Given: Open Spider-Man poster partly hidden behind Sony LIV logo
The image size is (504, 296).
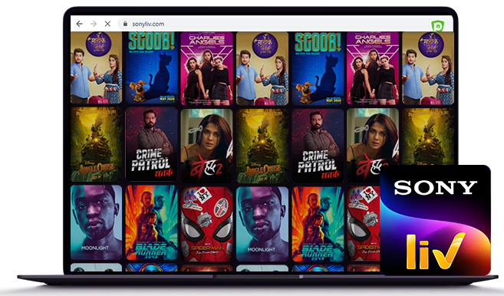Looking at the screenshot, I should tap(363, 224).
